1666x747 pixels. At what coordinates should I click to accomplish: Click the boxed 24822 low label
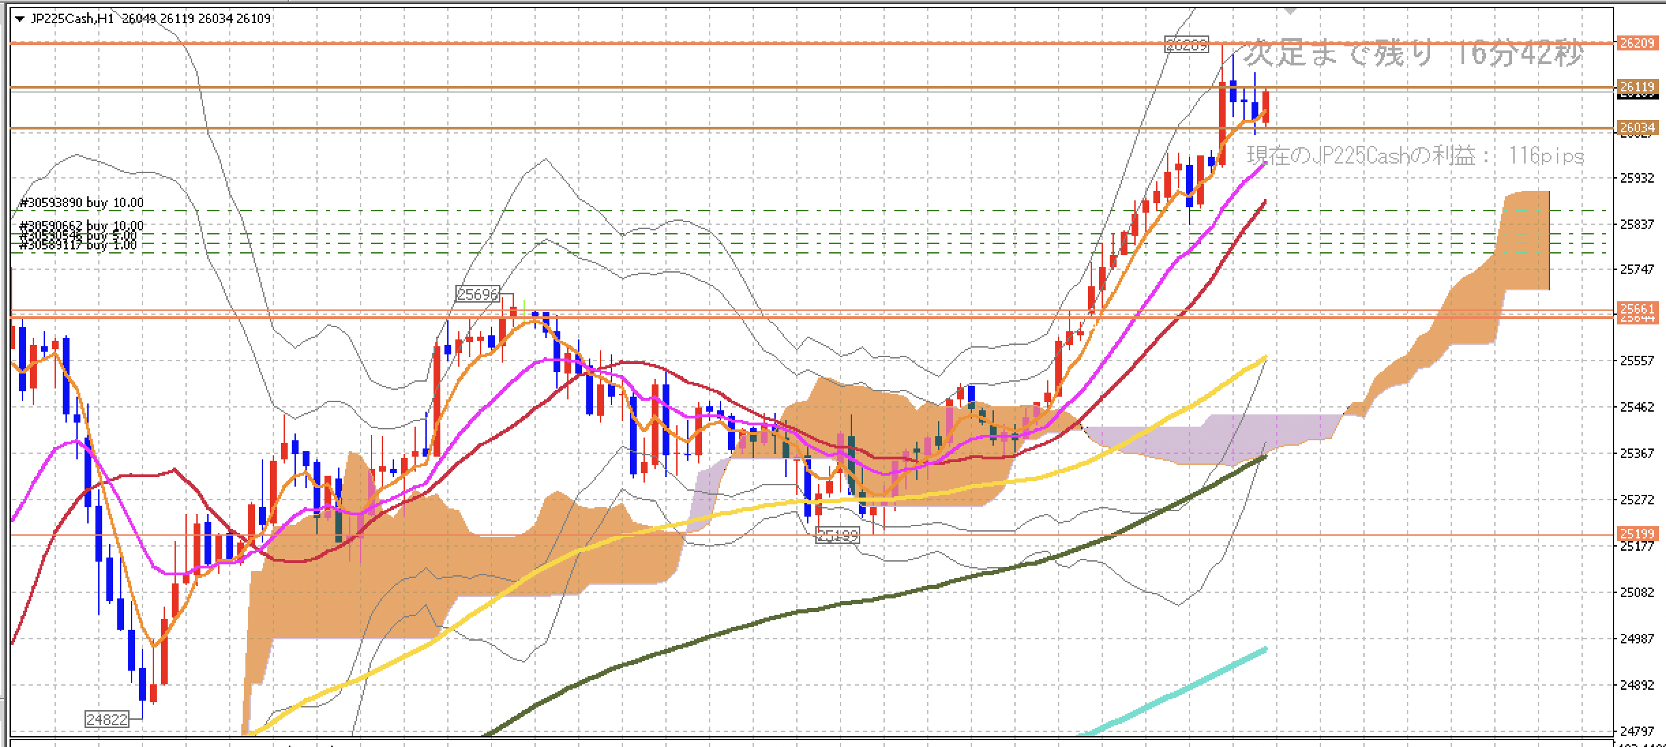pyautogui.click(x=107, y=719)
